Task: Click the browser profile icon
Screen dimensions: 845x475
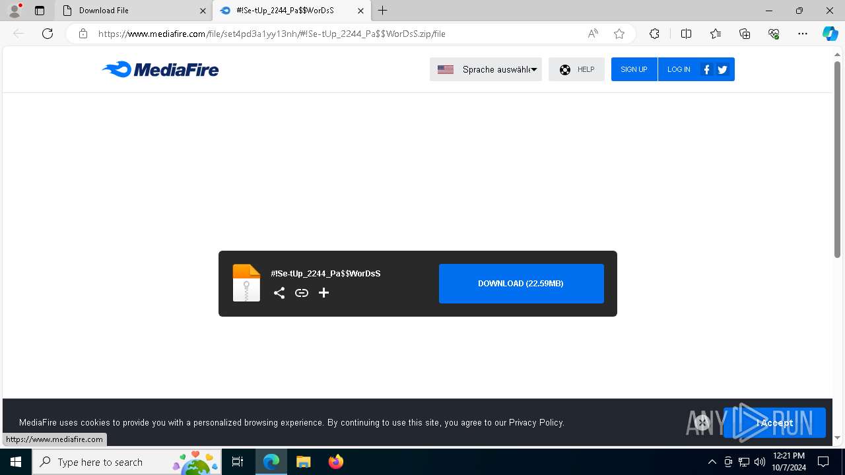Action: [x=14, y=11]
